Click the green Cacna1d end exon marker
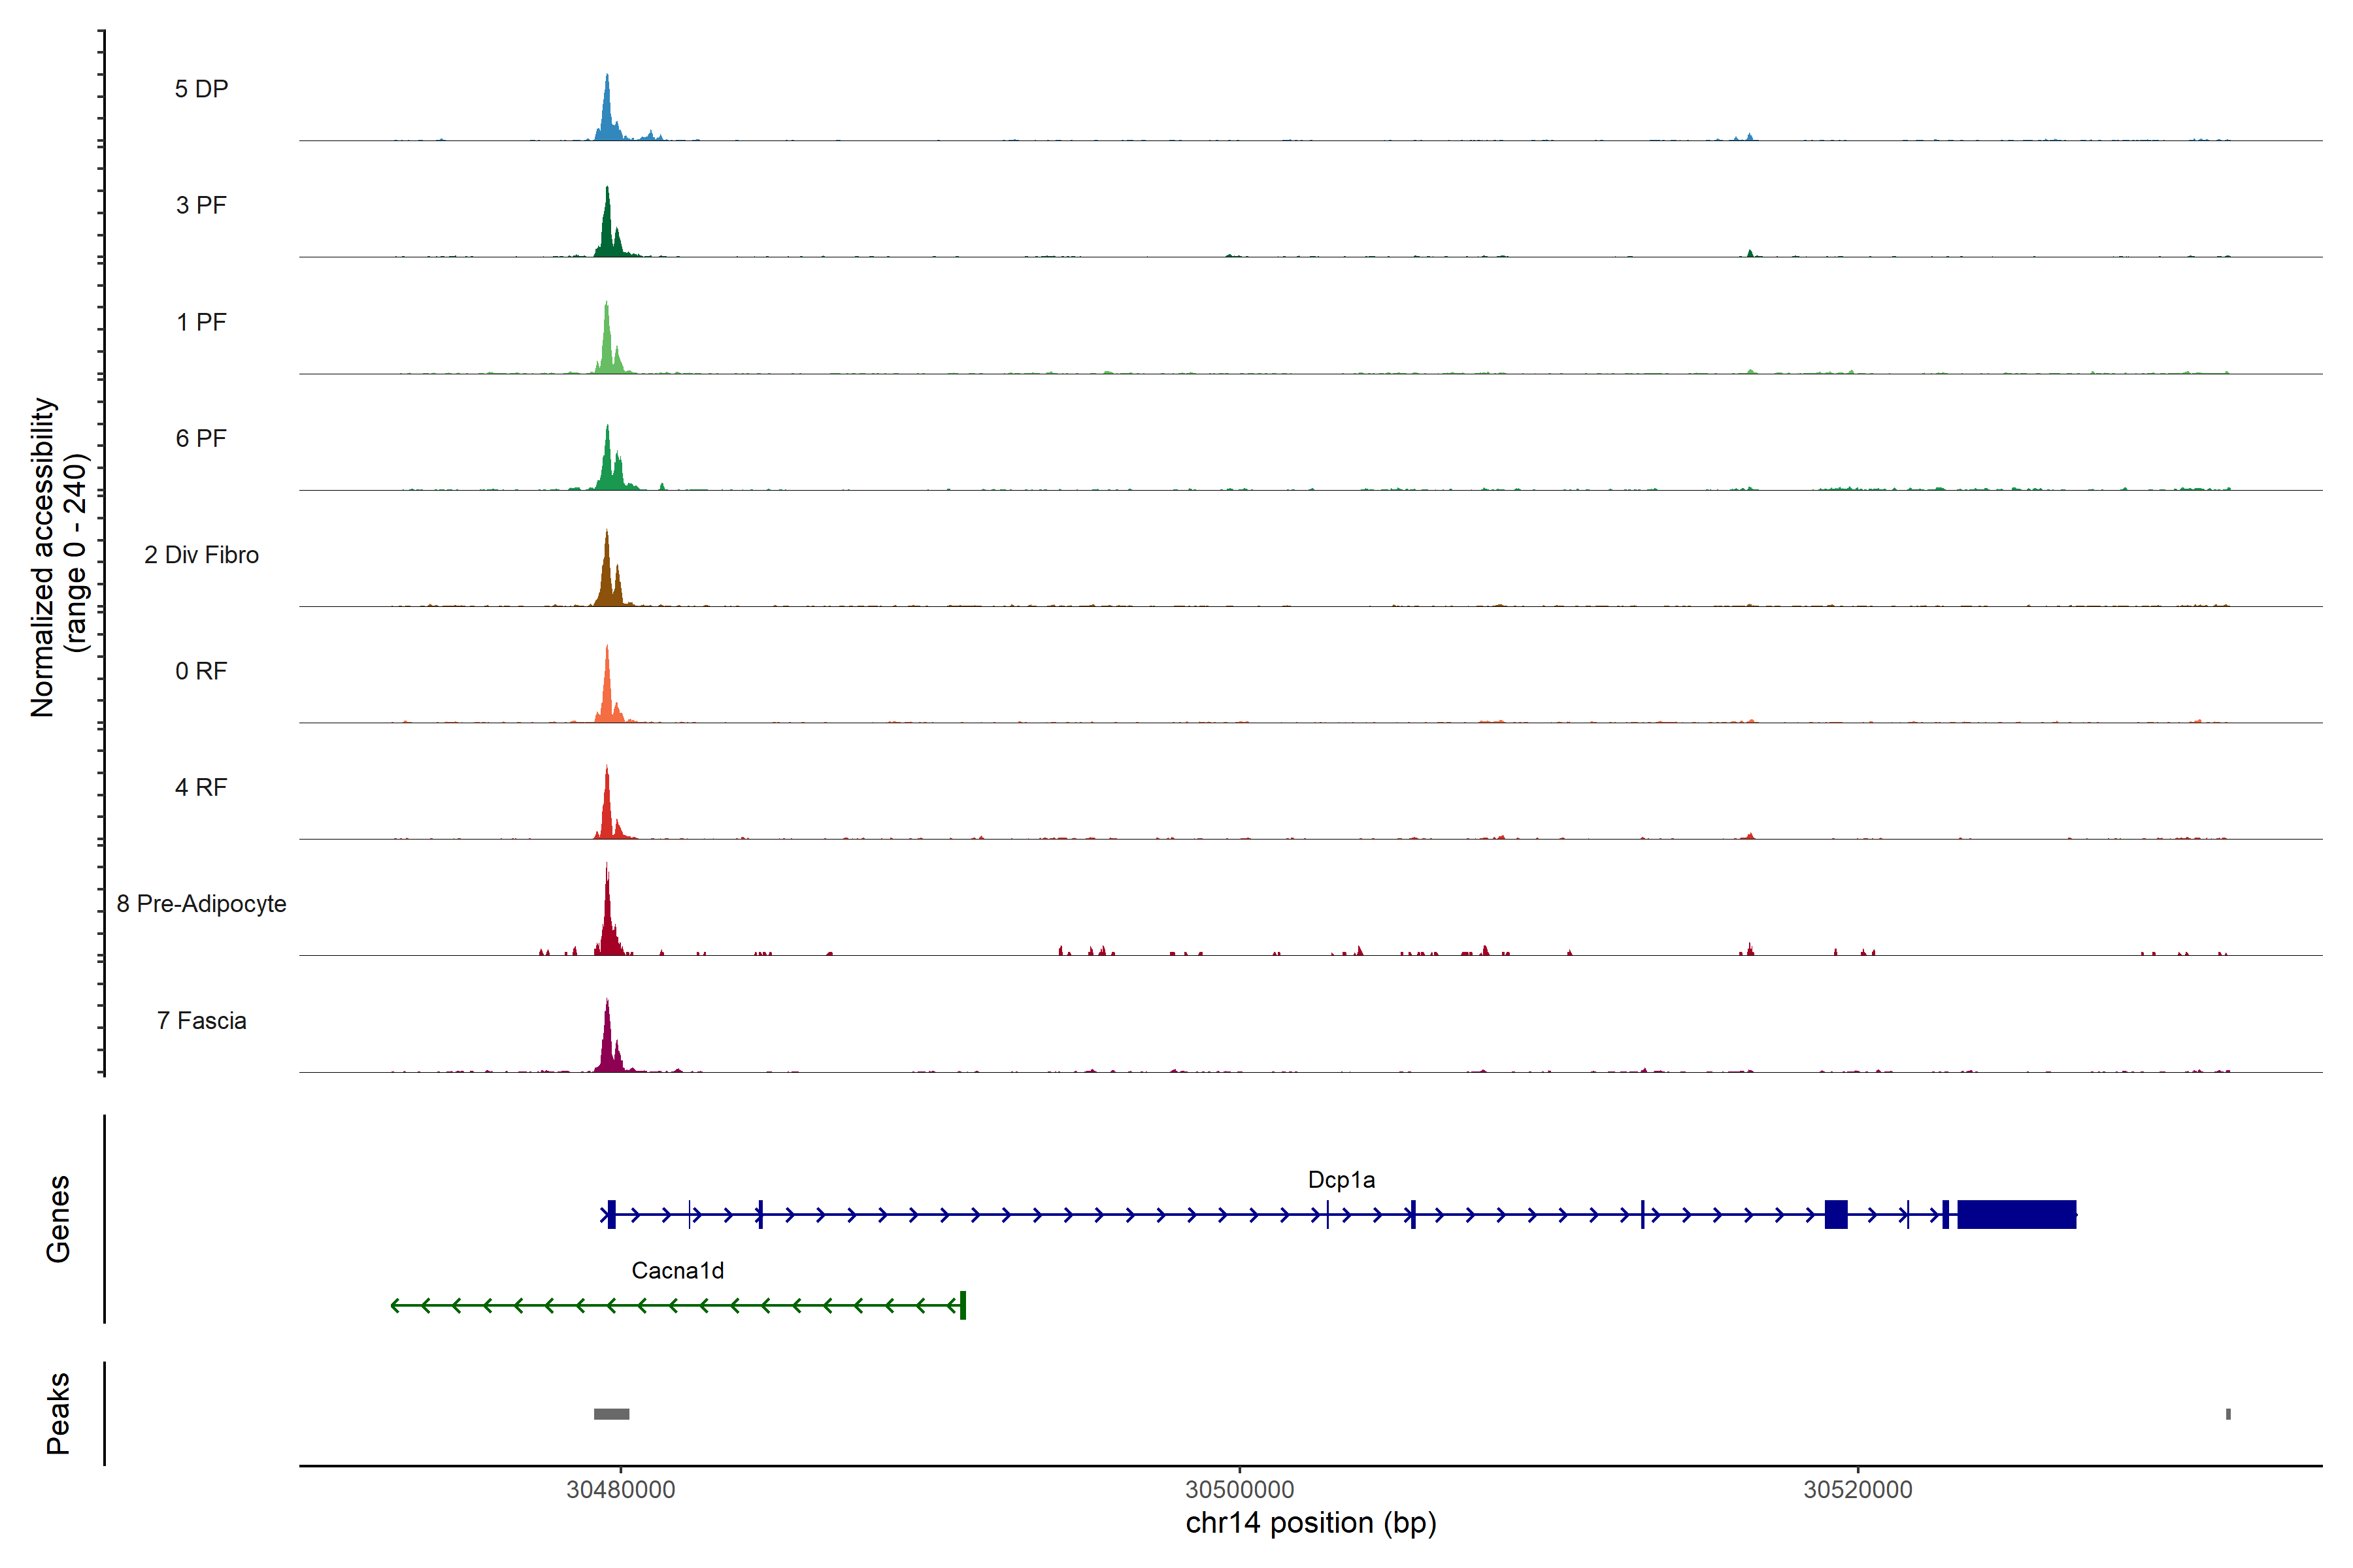The width and height of the screenshot is (2353, 1568). click(962, 1305)
